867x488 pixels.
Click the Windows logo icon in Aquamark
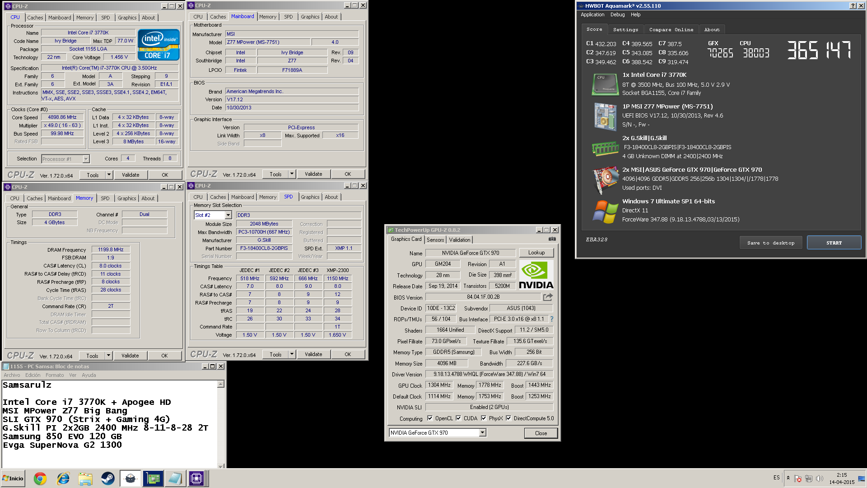click(x=605, y=211)
